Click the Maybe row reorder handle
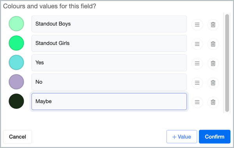Viewport: 234px width, 148px height. (197, 102)
